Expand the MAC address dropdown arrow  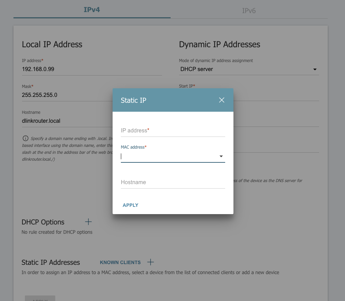click(221, 157)
